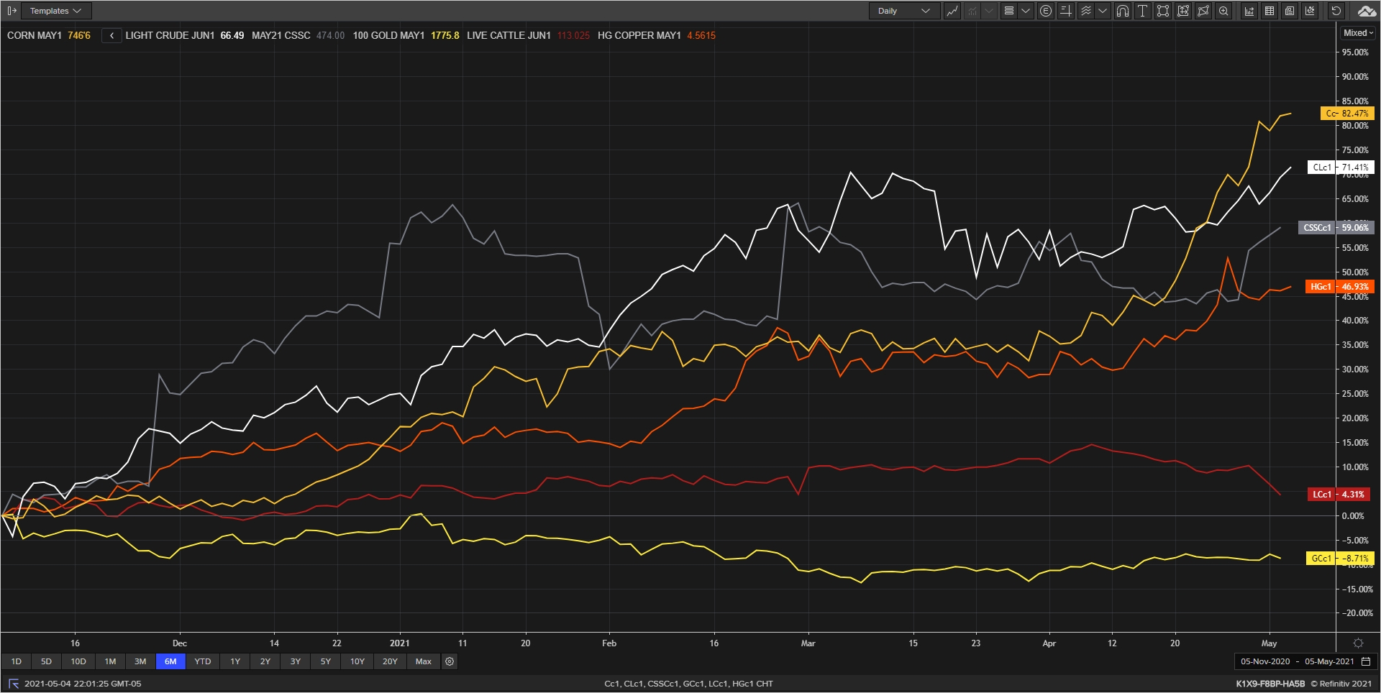Click the magnet snap tool icon
Image resolution: width=1381 pixels, height=693 pixels.
pyautogui.click(x=1122, y=11)
